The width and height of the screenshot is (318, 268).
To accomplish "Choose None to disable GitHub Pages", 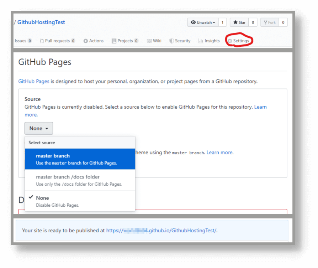I will 80,201.
